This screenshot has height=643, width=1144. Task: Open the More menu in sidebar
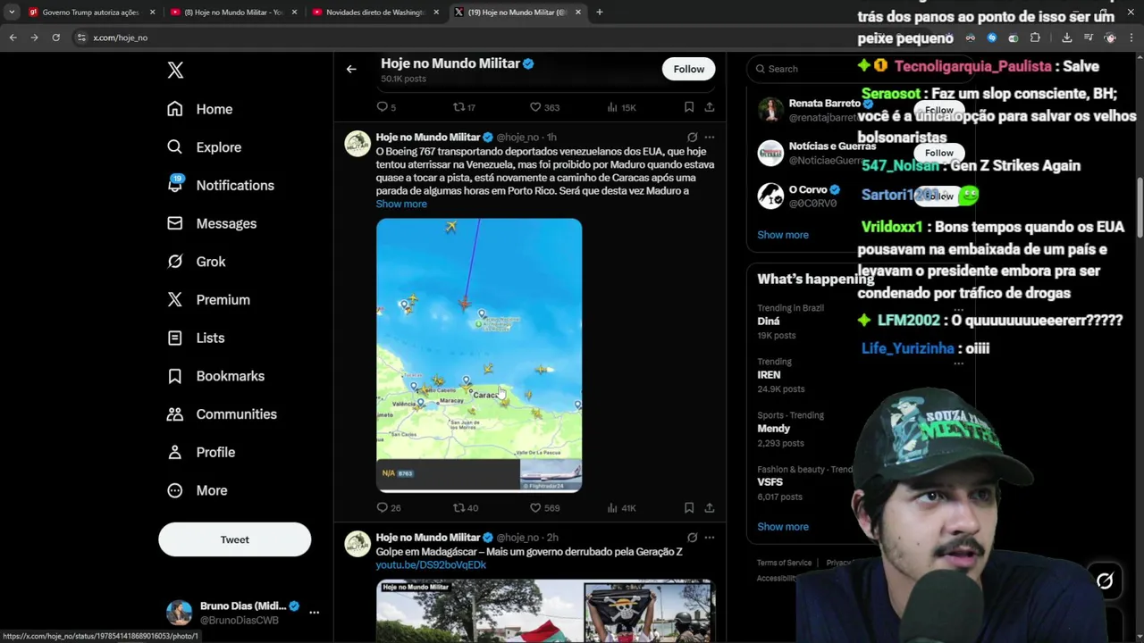pos(198,490)
